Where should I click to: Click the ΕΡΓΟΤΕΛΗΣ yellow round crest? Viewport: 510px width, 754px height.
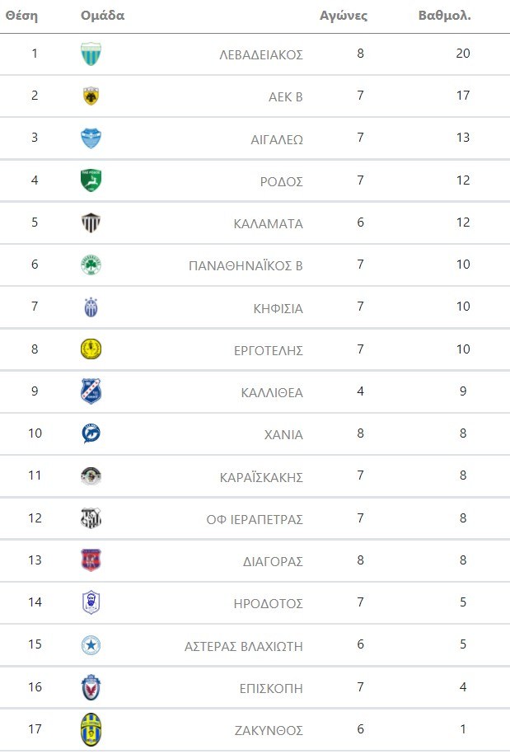[91, 349]
